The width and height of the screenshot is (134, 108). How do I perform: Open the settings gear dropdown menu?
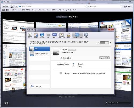point(130,6)
